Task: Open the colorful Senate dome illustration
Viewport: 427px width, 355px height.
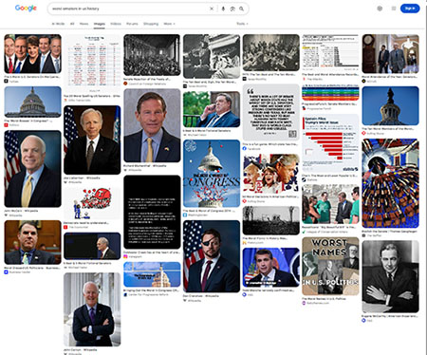Action: click(391, 183)
